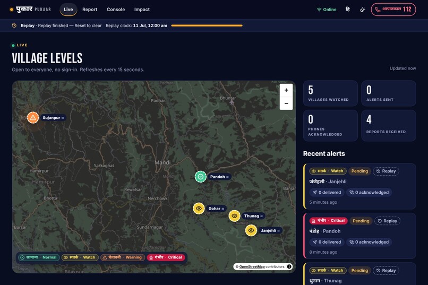428x285 pixels.
Task: Click the map attribution info icon
Action: 289,266
